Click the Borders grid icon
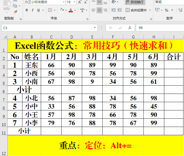This screenshot has height=156, width=184. [x=50, y=10]
